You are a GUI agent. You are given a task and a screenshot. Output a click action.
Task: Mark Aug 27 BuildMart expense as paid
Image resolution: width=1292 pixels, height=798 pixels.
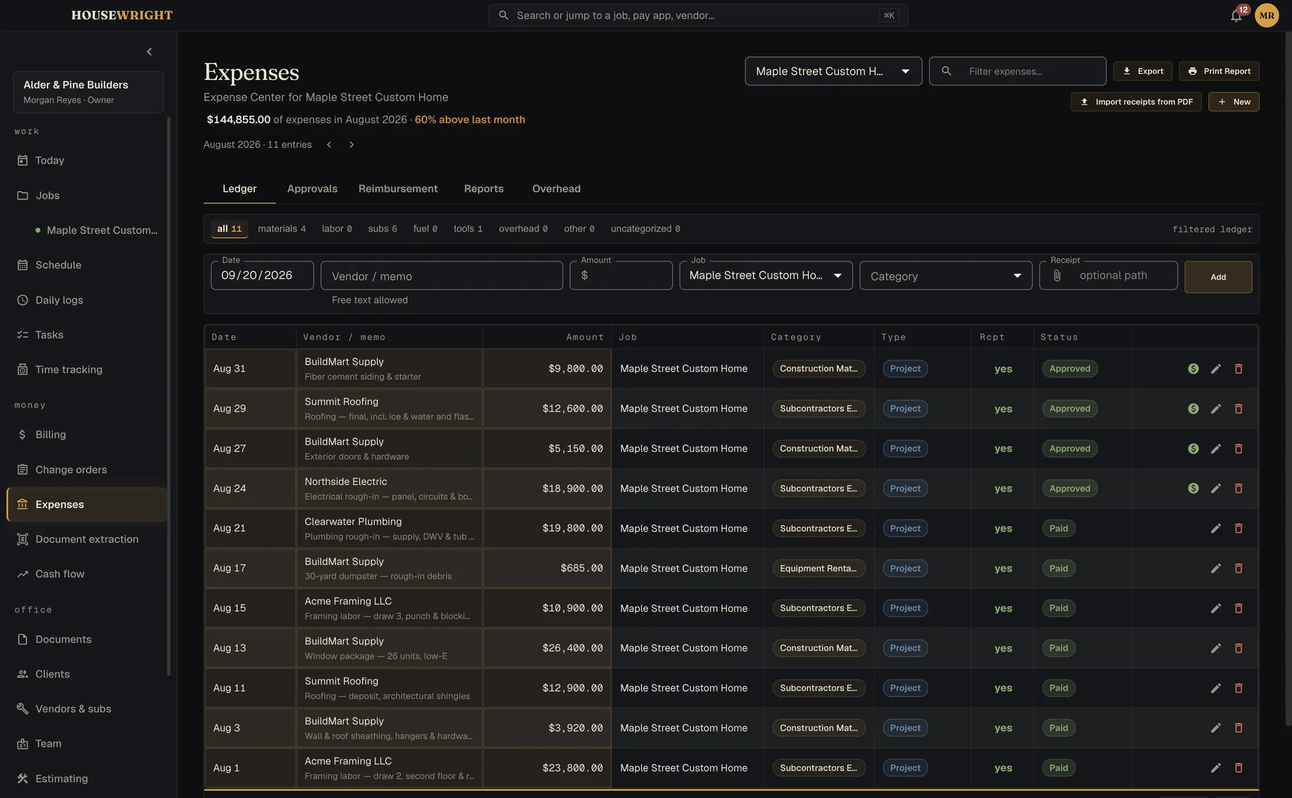point(1193,448)
